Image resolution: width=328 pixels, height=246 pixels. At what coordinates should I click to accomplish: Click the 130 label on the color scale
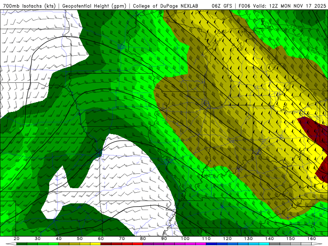click(248, 239)
